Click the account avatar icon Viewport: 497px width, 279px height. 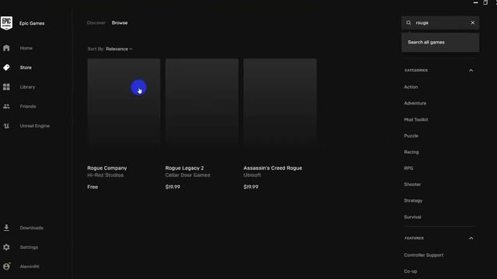[x=6, y=267]
